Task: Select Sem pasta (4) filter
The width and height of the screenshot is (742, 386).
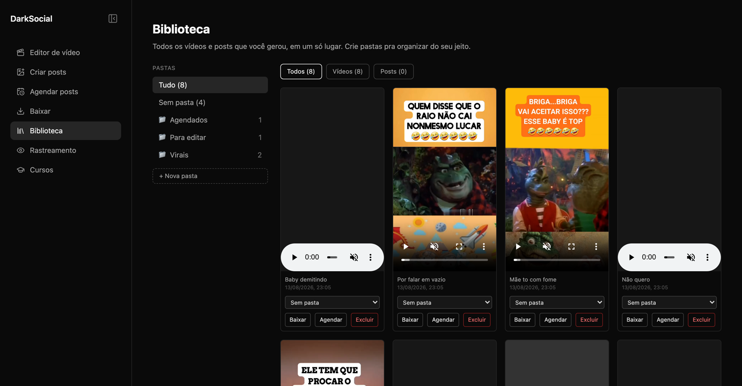Action: click(210, 103)
